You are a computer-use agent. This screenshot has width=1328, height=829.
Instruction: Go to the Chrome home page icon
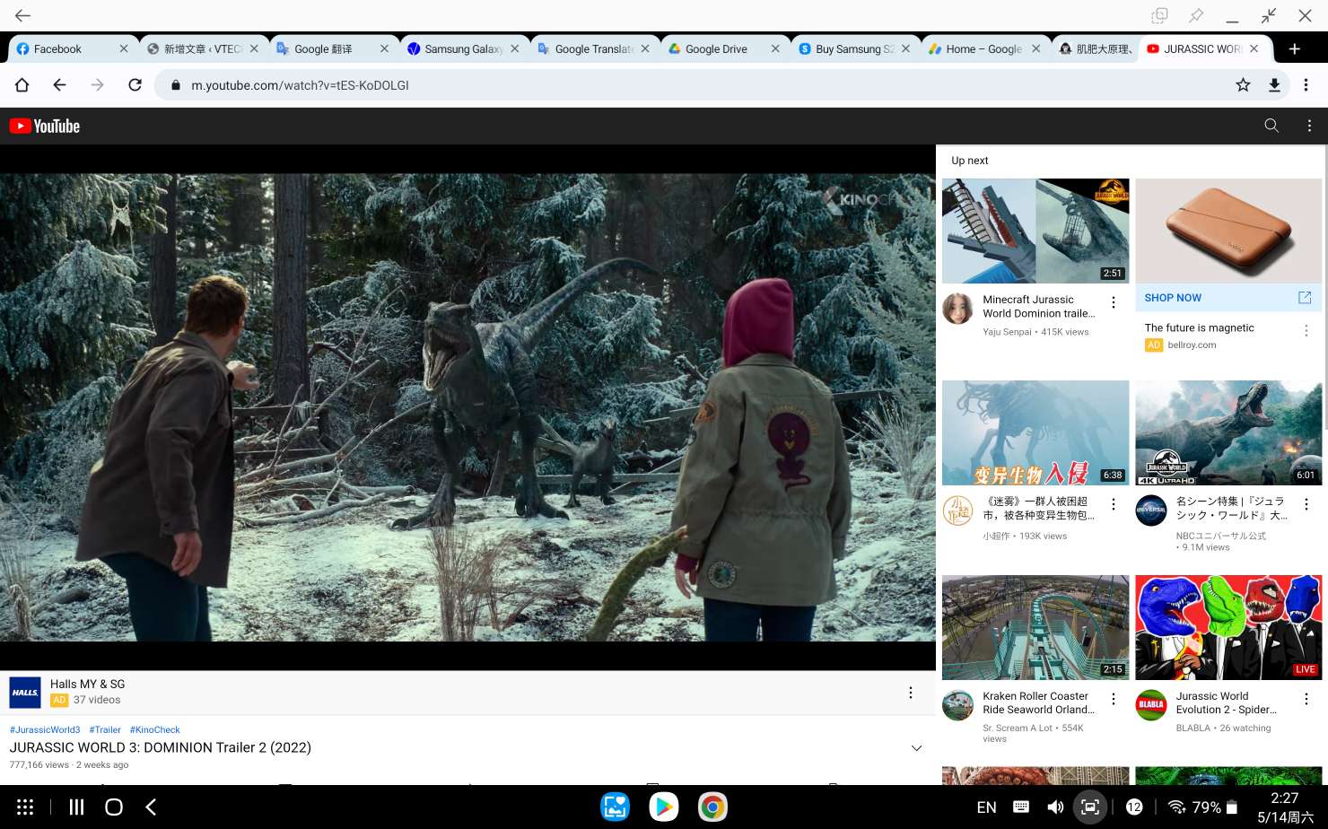pyautogui.click(x=22, y=85)
